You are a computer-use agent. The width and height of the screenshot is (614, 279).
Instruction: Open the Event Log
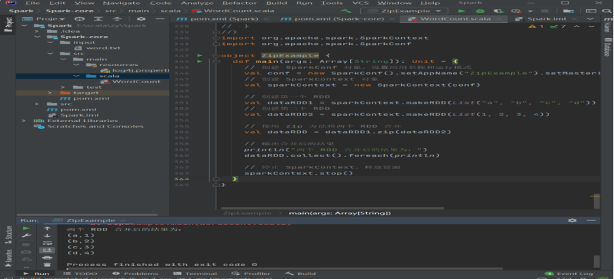[570, 274]
